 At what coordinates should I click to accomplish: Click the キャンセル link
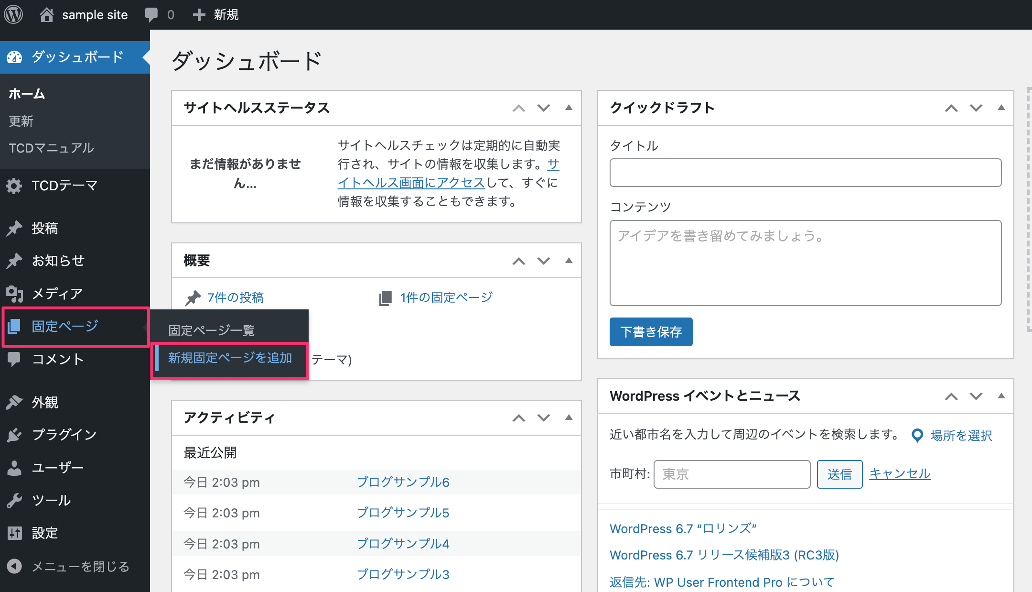pyautogui.click(x=900, y=473)
